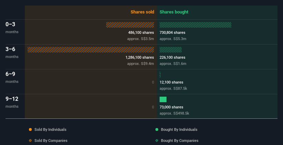Click the Shares sold column header
Screen dimensions: 283x145
pos(142,12)
